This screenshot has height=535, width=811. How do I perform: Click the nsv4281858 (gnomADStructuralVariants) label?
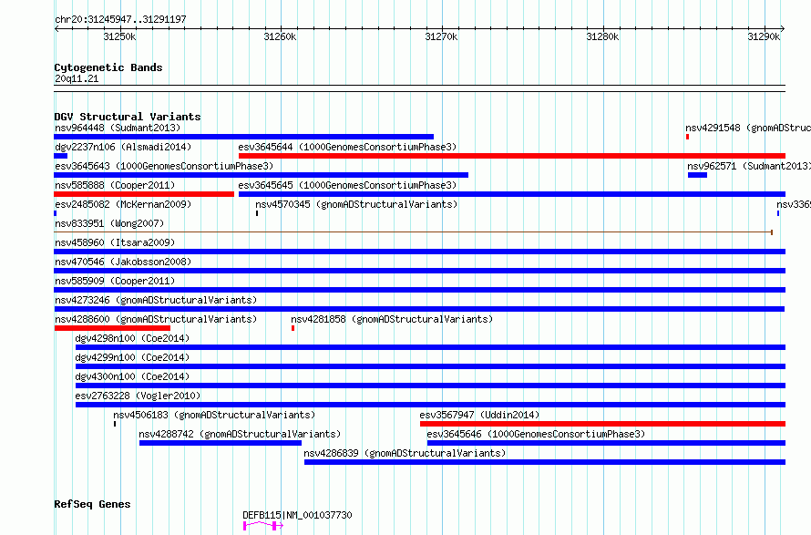tap(392, 319)
